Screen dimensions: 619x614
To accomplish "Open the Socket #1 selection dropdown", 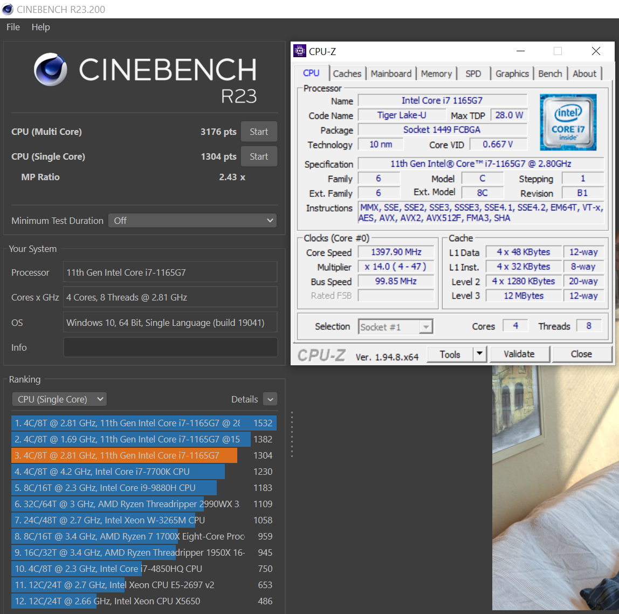I will tap(395, 327).
